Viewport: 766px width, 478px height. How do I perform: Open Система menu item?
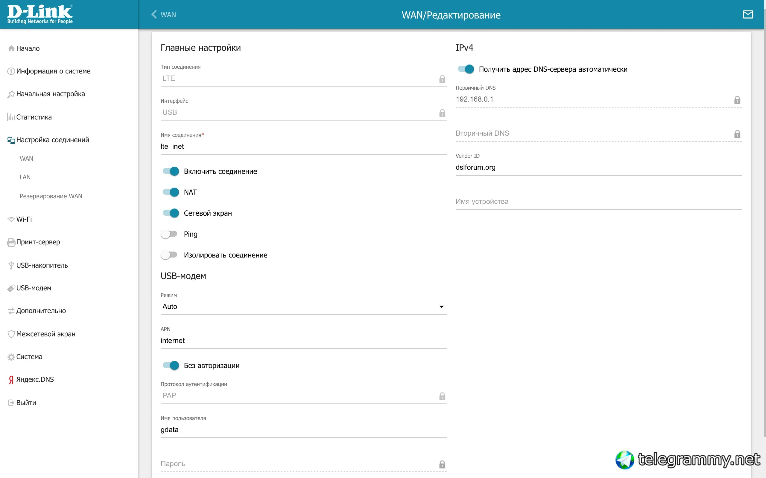29,357
